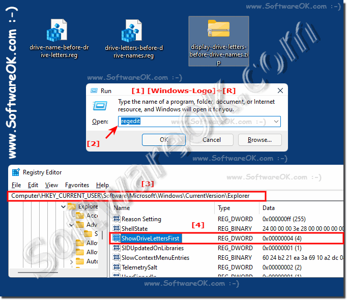Click data starting 60 24 b2 21
The width and height of the screenshot is (347, 300).
303,258
